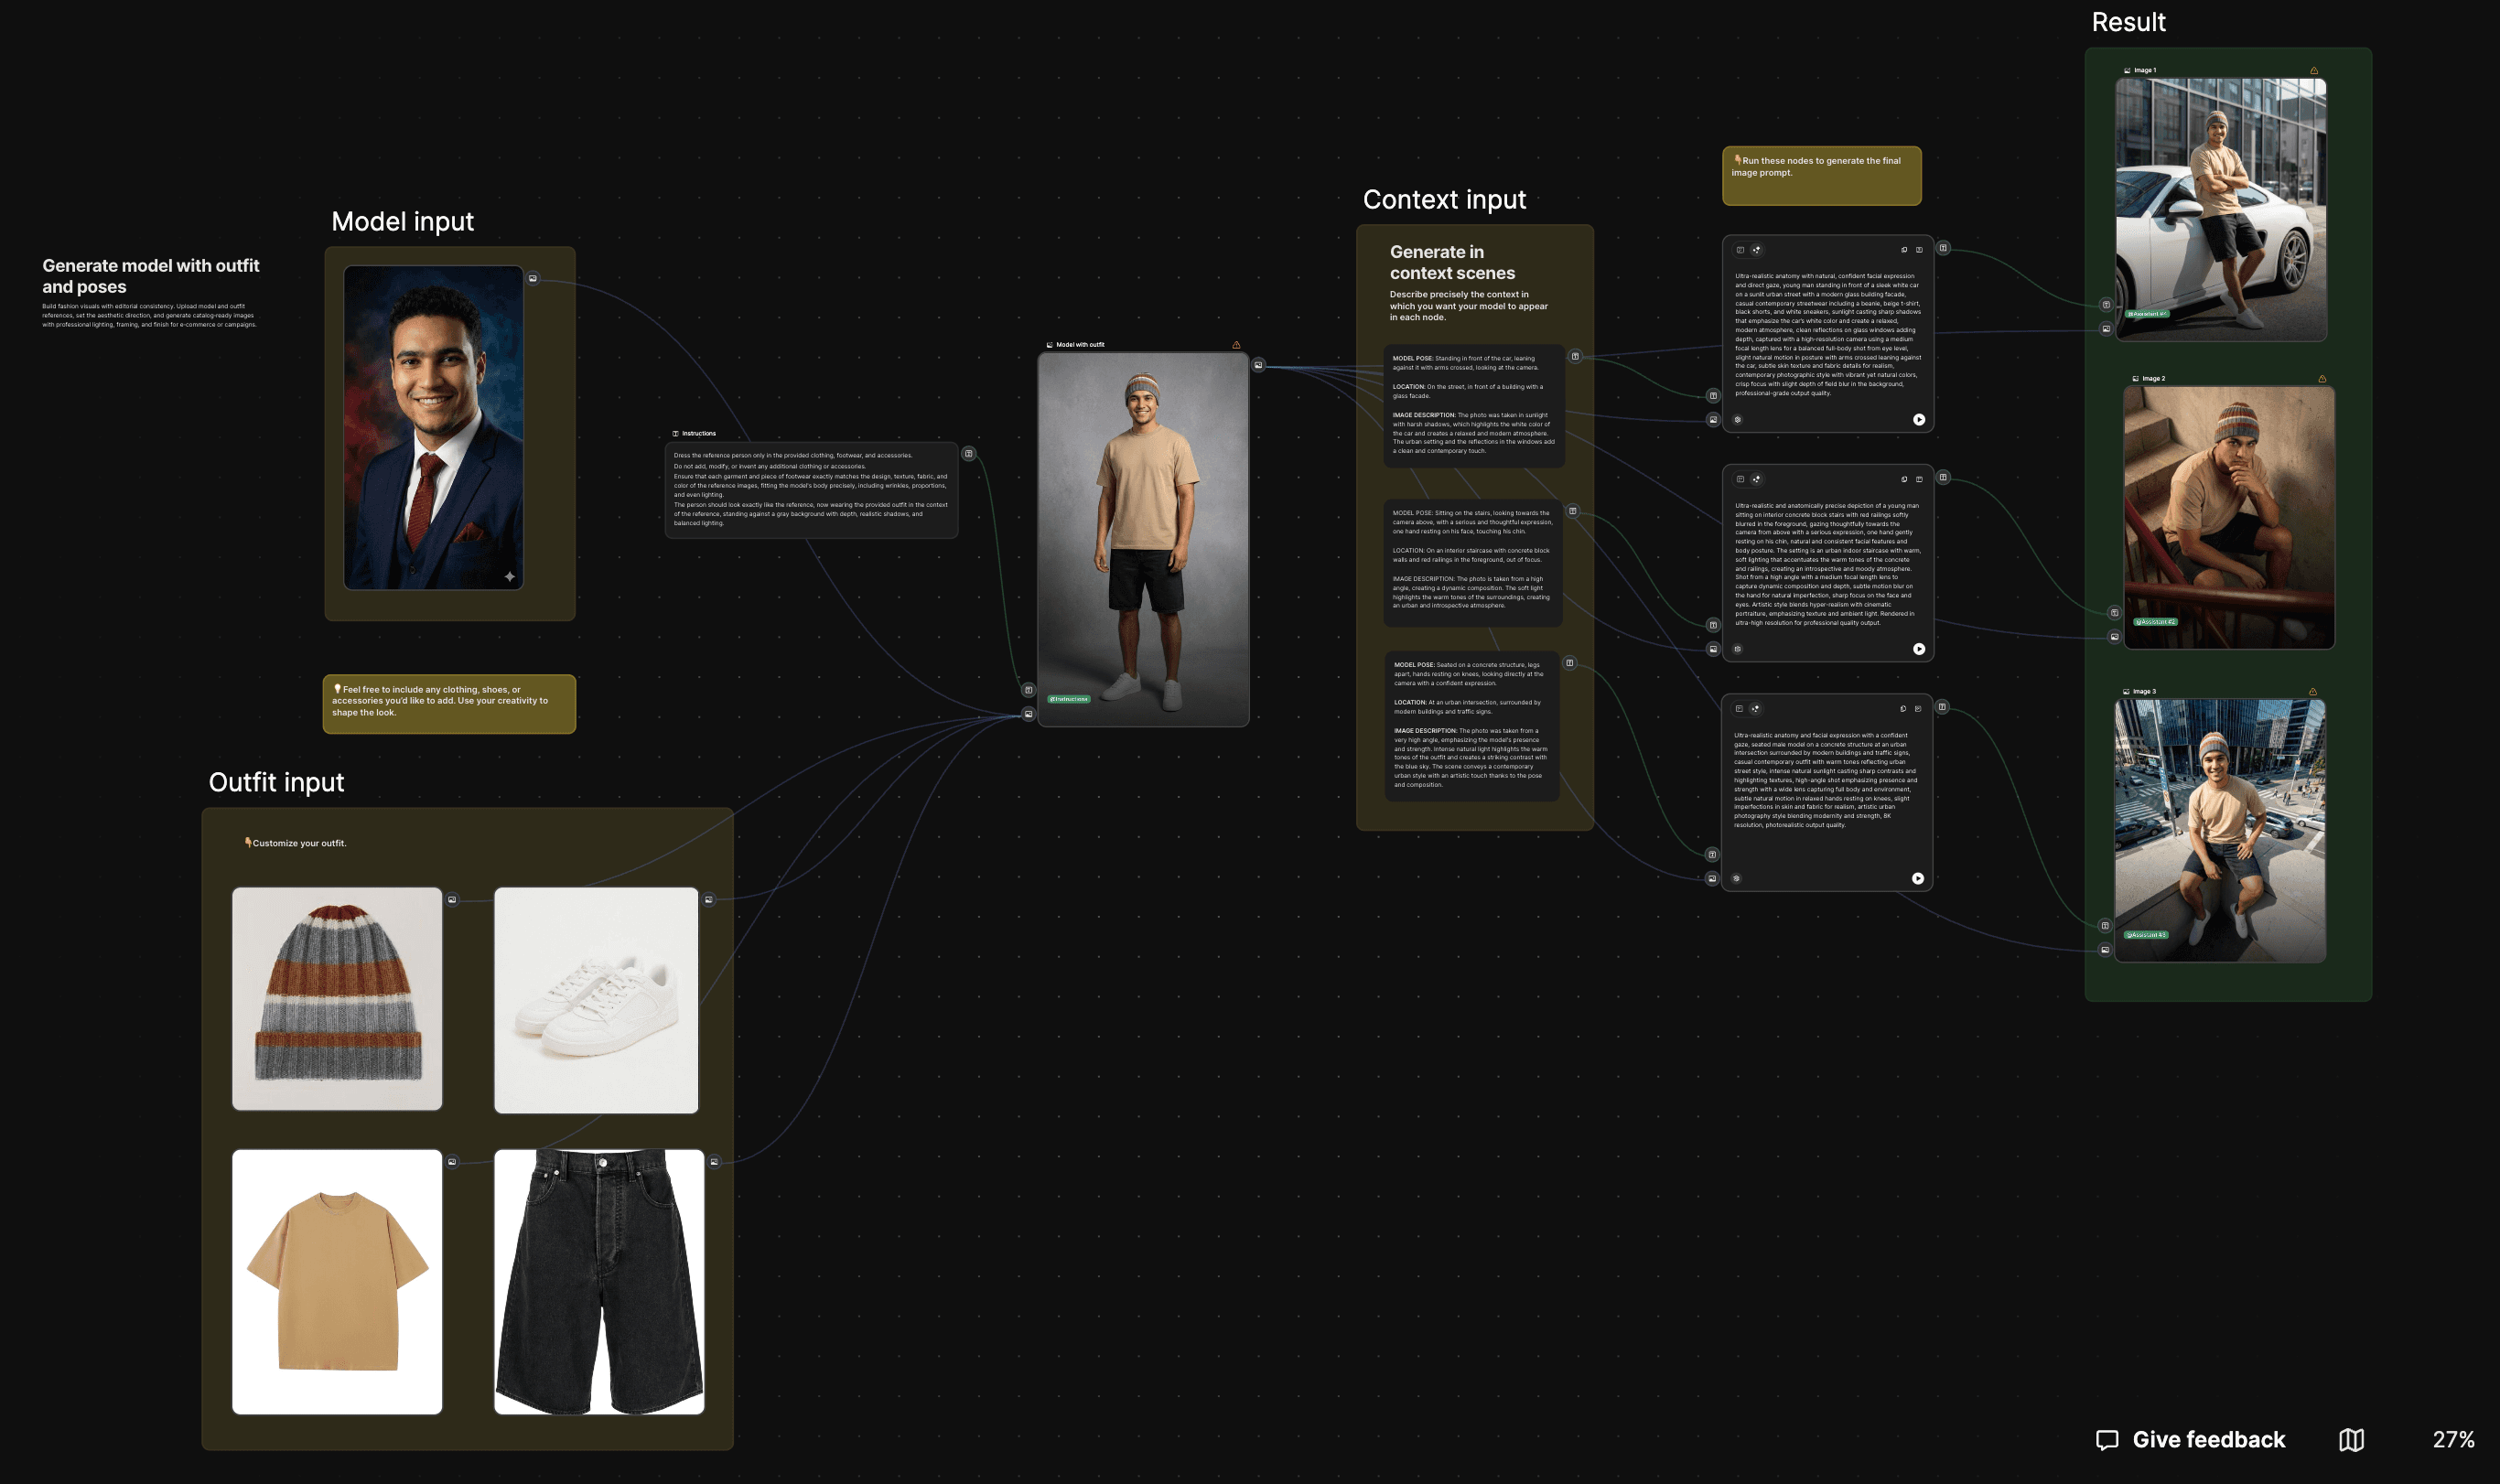Click the @Instructions tag on the model image
The height and width of the screenshot is (1484, 2500).
pos(1068,698)
